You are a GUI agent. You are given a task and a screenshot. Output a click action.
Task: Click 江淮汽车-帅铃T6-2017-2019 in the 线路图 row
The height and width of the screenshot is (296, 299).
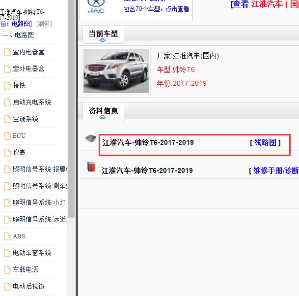click(148, 142)
